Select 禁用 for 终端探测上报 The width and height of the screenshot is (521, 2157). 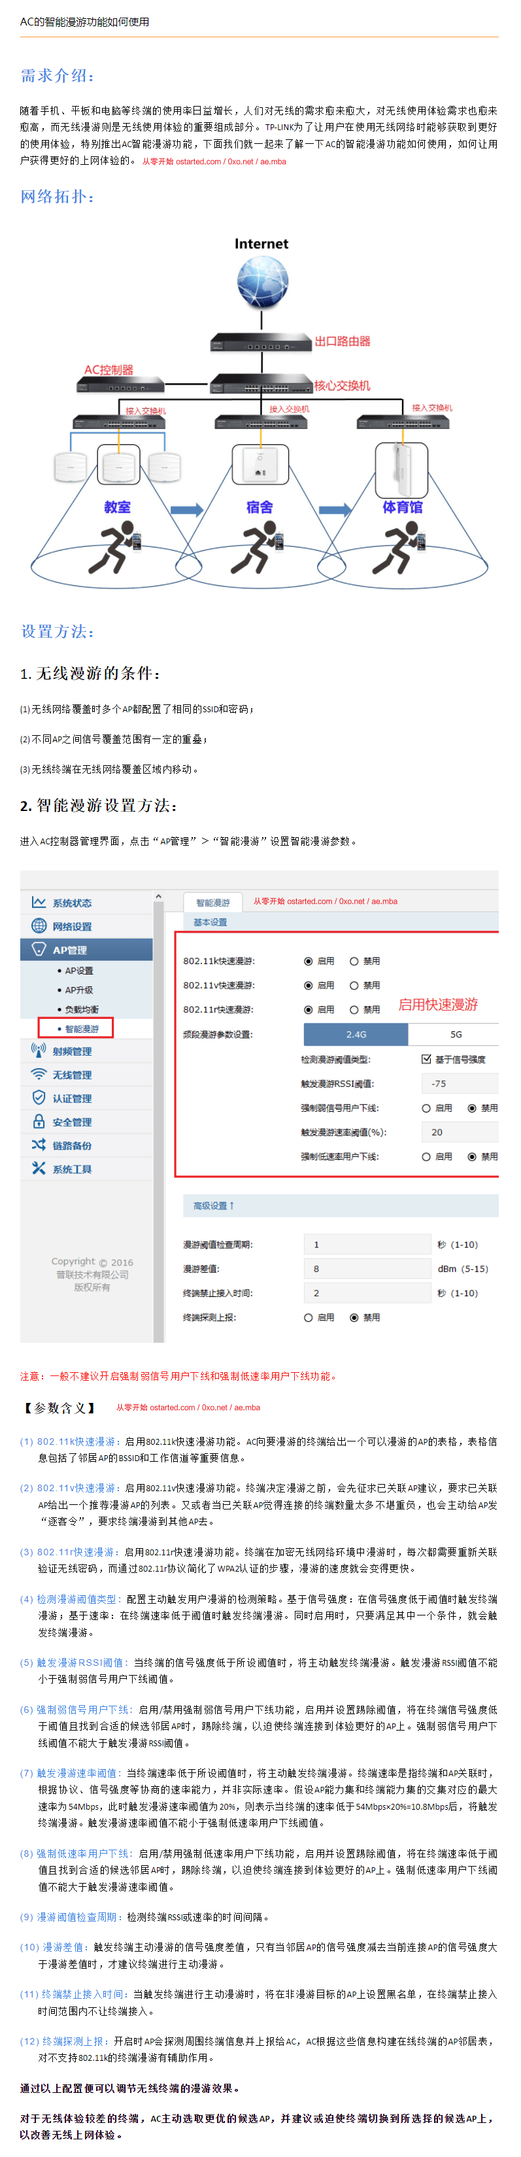pyautogui.click(x=354, y=1317)
